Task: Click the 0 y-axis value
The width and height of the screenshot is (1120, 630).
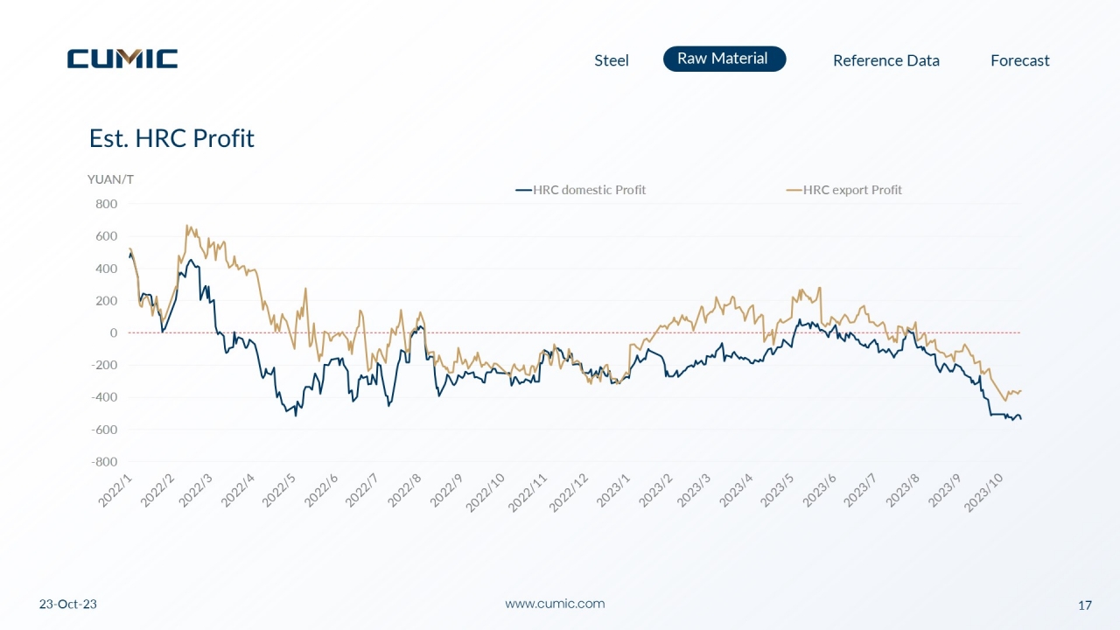Action: 114,333
